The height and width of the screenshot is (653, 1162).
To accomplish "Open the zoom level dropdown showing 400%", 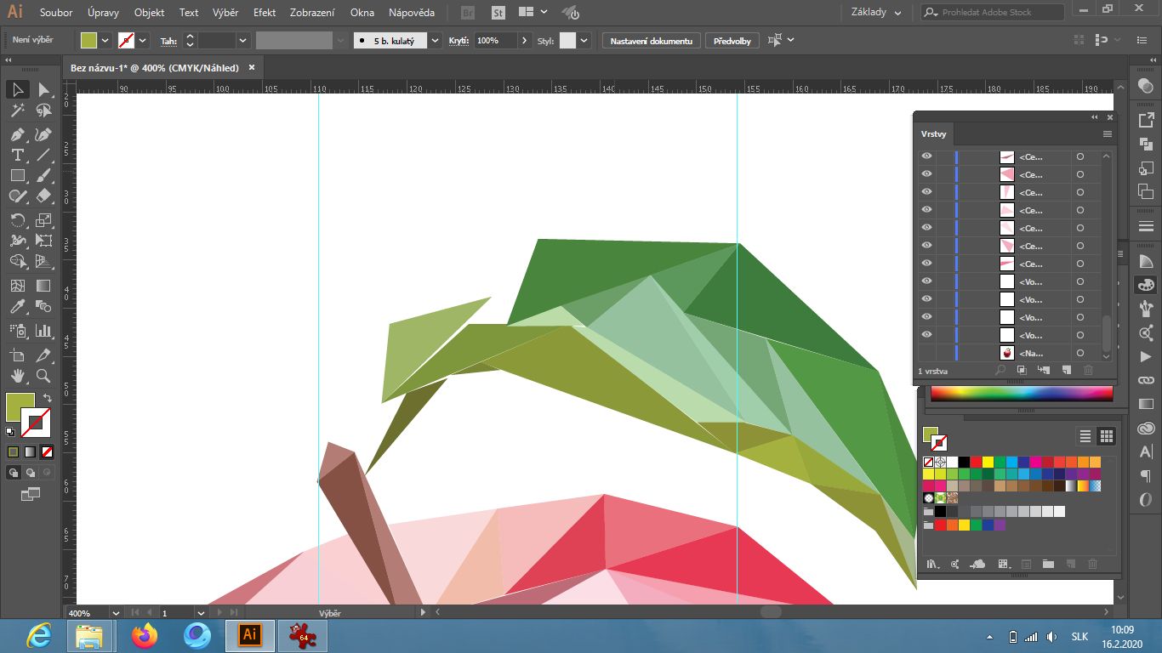I will [x=115, y=612].
